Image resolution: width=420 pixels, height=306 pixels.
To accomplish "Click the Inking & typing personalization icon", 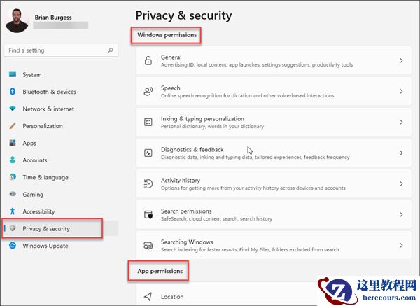I will click(x=148, y=122).
